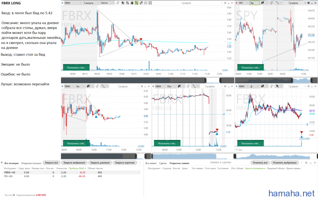Open settings gear of the FBRX daily chart
The image size is (318, 197).
[x=308, y=86]
